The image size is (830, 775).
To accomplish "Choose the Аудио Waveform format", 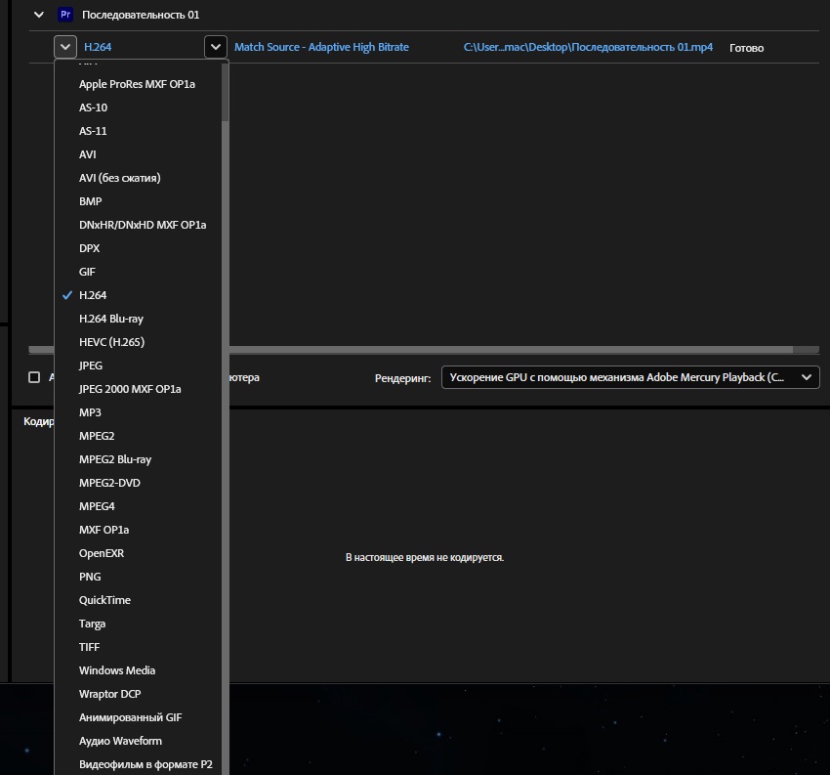I will click(120, 741).
